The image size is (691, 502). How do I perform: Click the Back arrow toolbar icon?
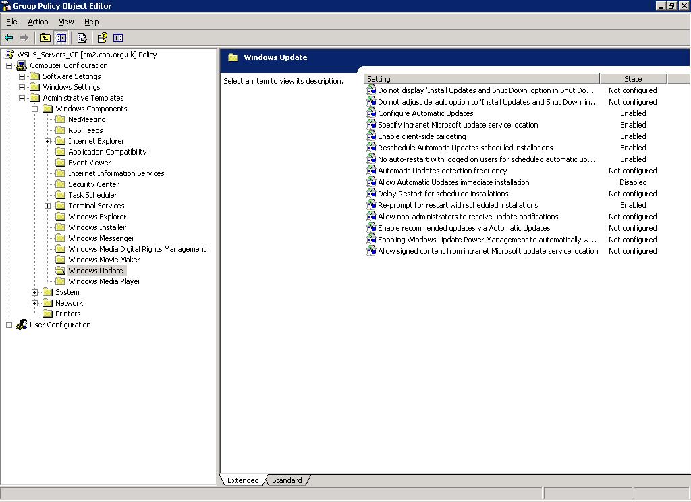[9, 38]
